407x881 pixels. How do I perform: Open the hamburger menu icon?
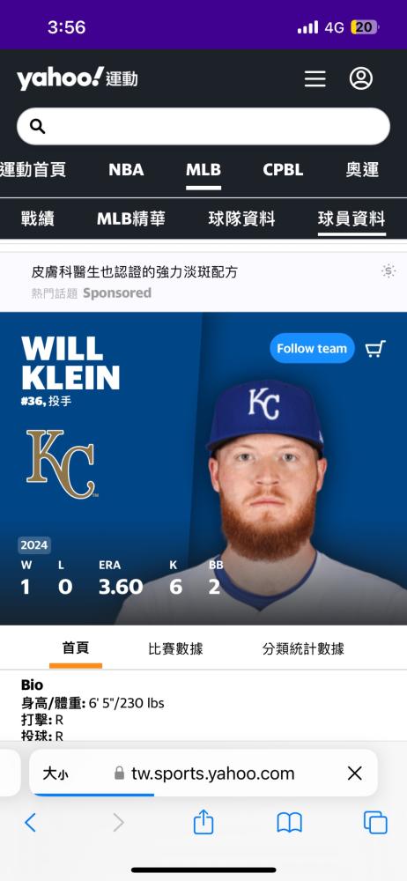[x=314, y=78]
